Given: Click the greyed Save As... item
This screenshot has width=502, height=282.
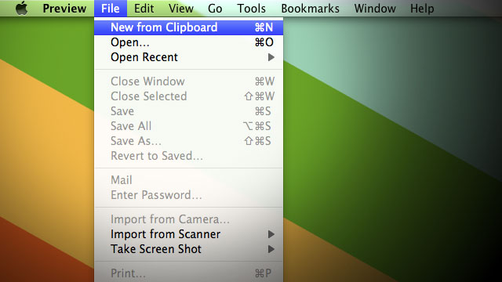Looking at the screenshot, I should pyautogui.click(x=188, y=141).
